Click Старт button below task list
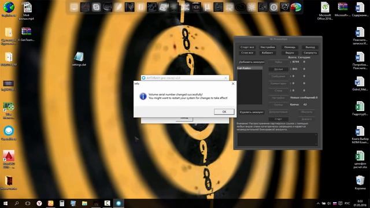Viewport: 370px width, 208px height. (279, 119)
